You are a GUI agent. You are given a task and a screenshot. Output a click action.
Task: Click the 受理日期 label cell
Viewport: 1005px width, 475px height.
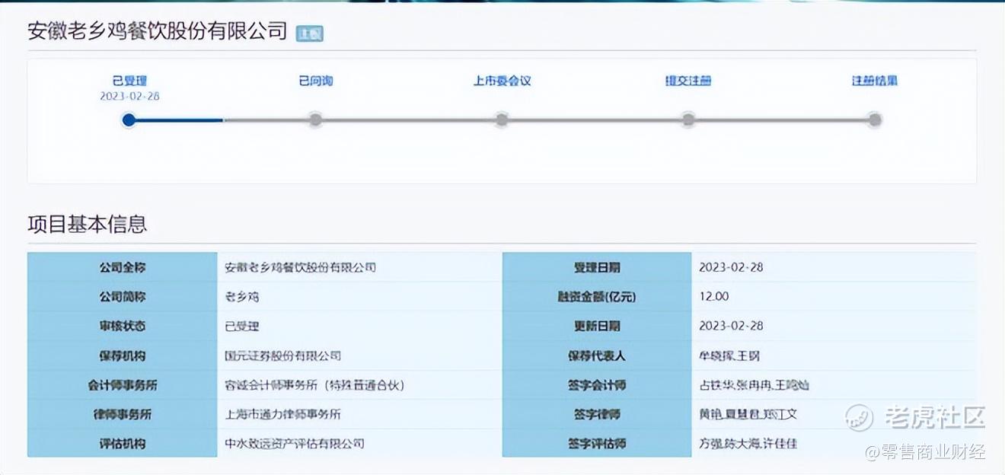pyautogui.click(x=597, y=267)
